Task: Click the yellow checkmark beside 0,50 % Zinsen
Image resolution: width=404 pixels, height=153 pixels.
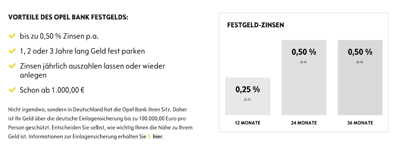Action: click(12, 36)
